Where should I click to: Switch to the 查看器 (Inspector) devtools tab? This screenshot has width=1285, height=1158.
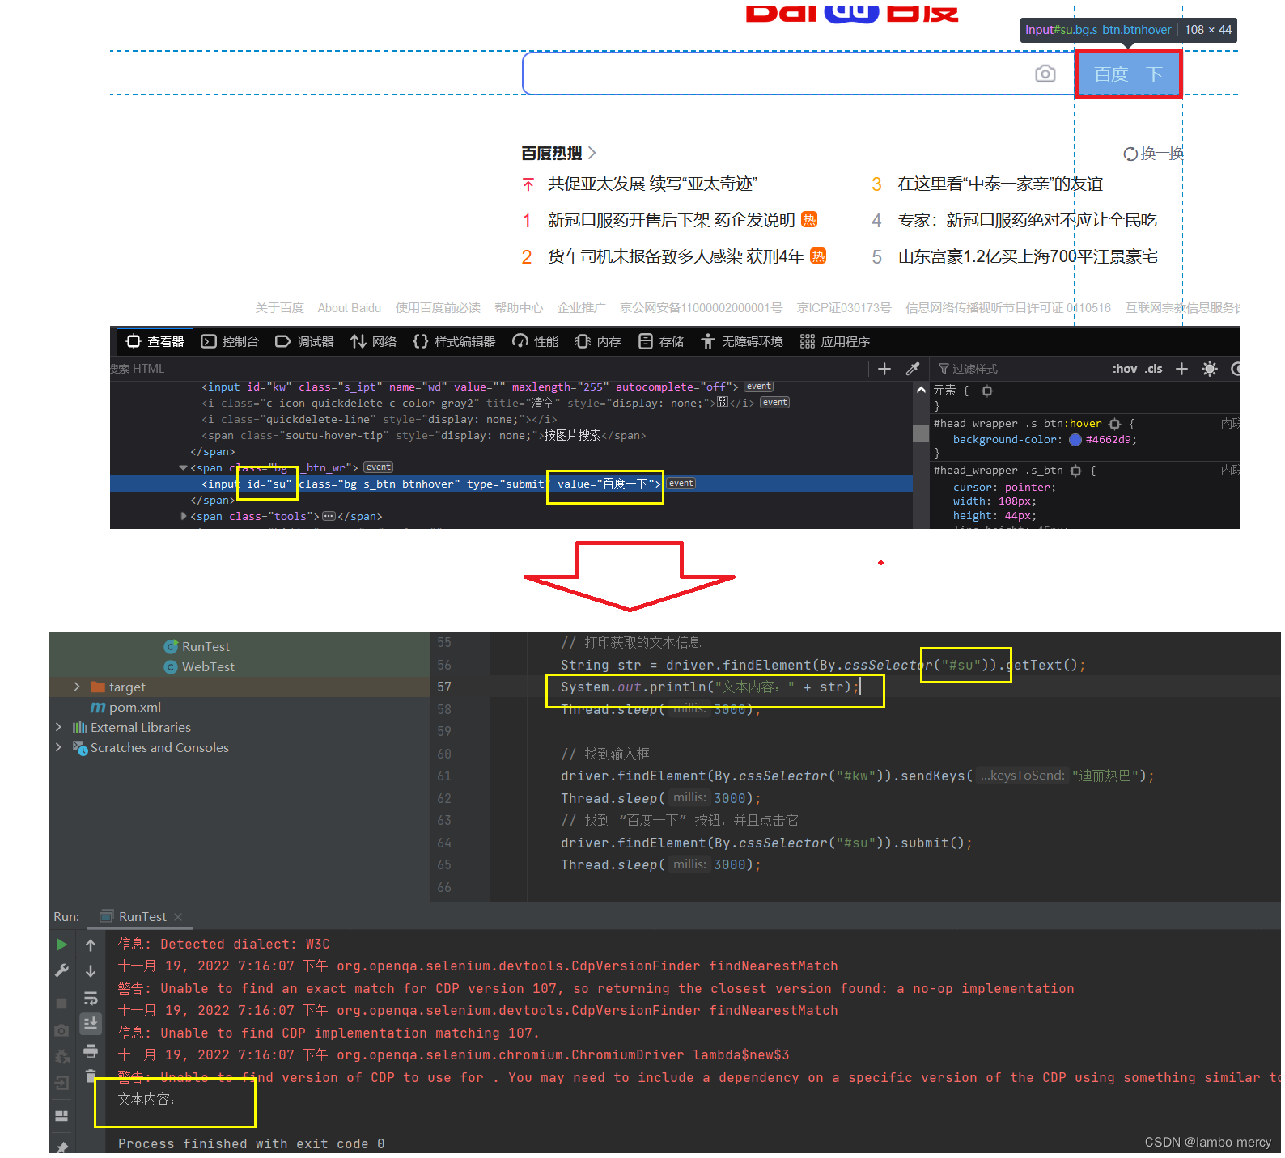pyautogui.click(x=155, y=341)
